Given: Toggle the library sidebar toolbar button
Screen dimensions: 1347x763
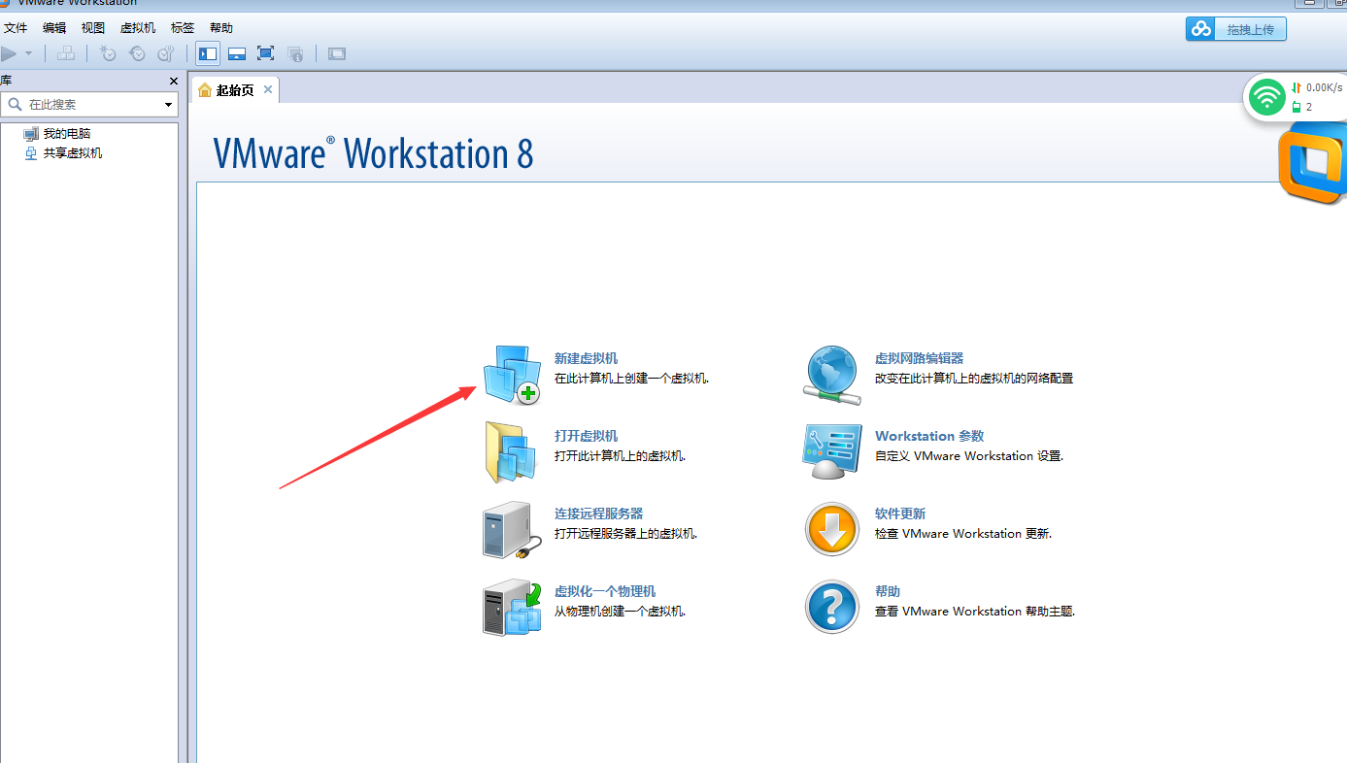Looking at the screenshot, I should tap(207, 53).
